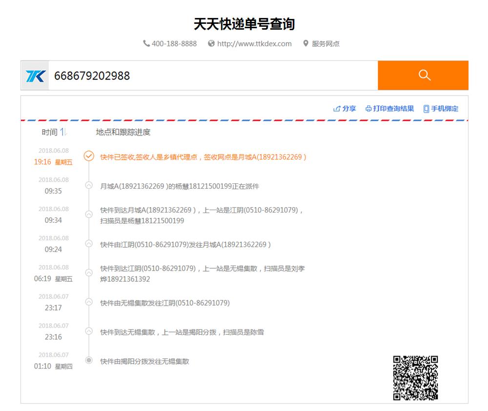Click the 19:16 星期五 timestamp
The height and width of the screenshot is (411, 488).
53,162
